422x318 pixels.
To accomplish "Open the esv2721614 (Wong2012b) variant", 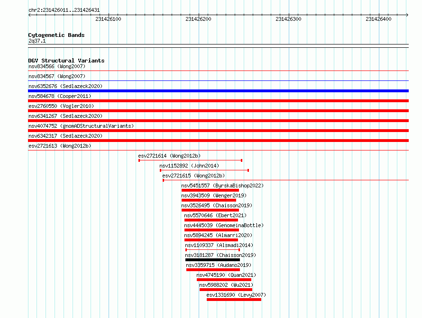I will point(169,156).
